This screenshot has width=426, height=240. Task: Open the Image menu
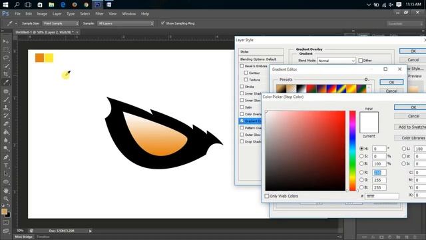(42, 13)
